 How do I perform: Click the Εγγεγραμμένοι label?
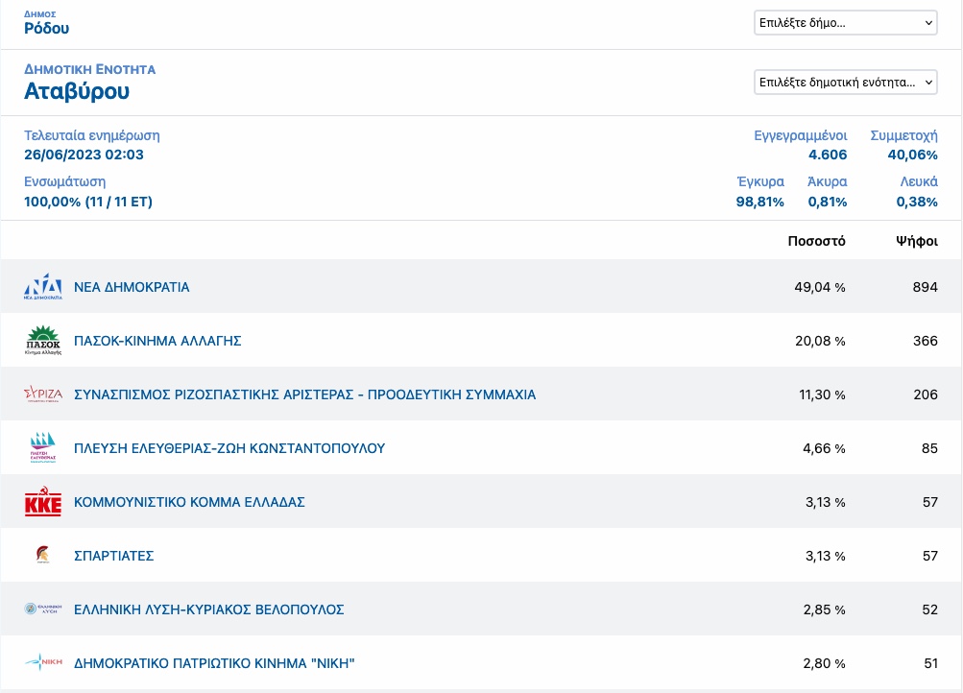(x=800, y=135)
